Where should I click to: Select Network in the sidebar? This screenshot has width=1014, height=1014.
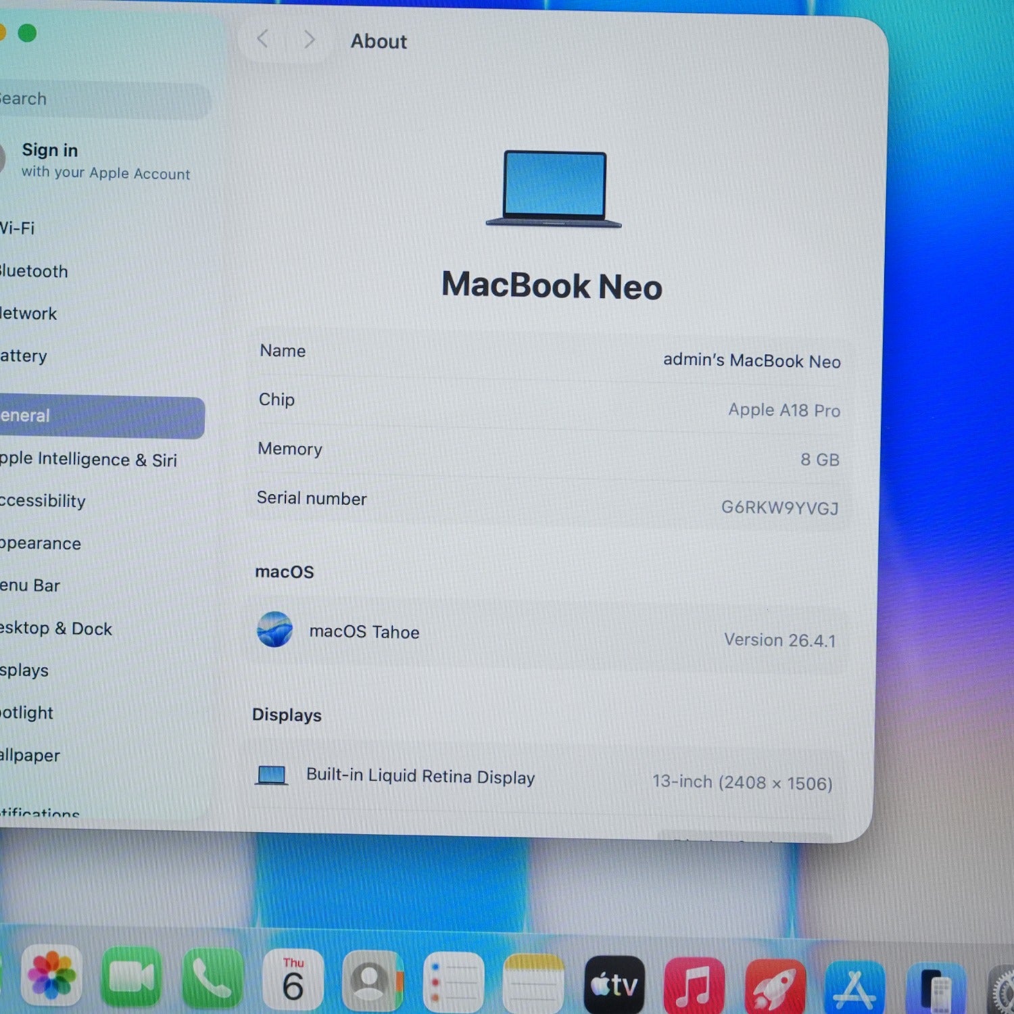point(28,314)
